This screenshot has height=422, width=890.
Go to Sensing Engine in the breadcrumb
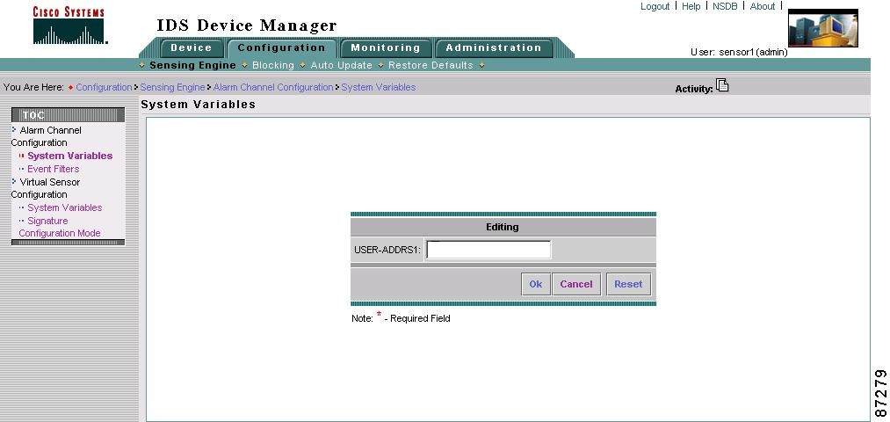pos(172,87)
